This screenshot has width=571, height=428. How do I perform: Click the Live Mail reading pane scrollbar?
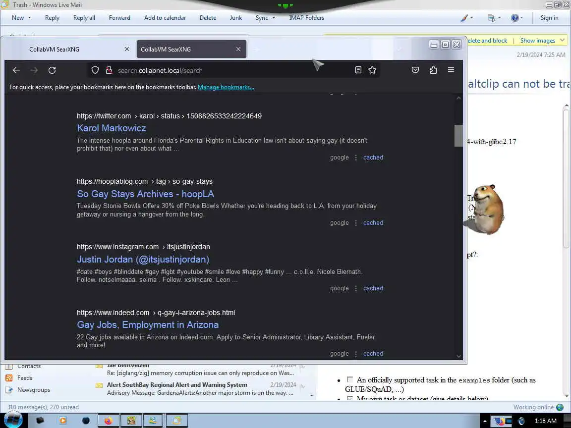point(566,178)
